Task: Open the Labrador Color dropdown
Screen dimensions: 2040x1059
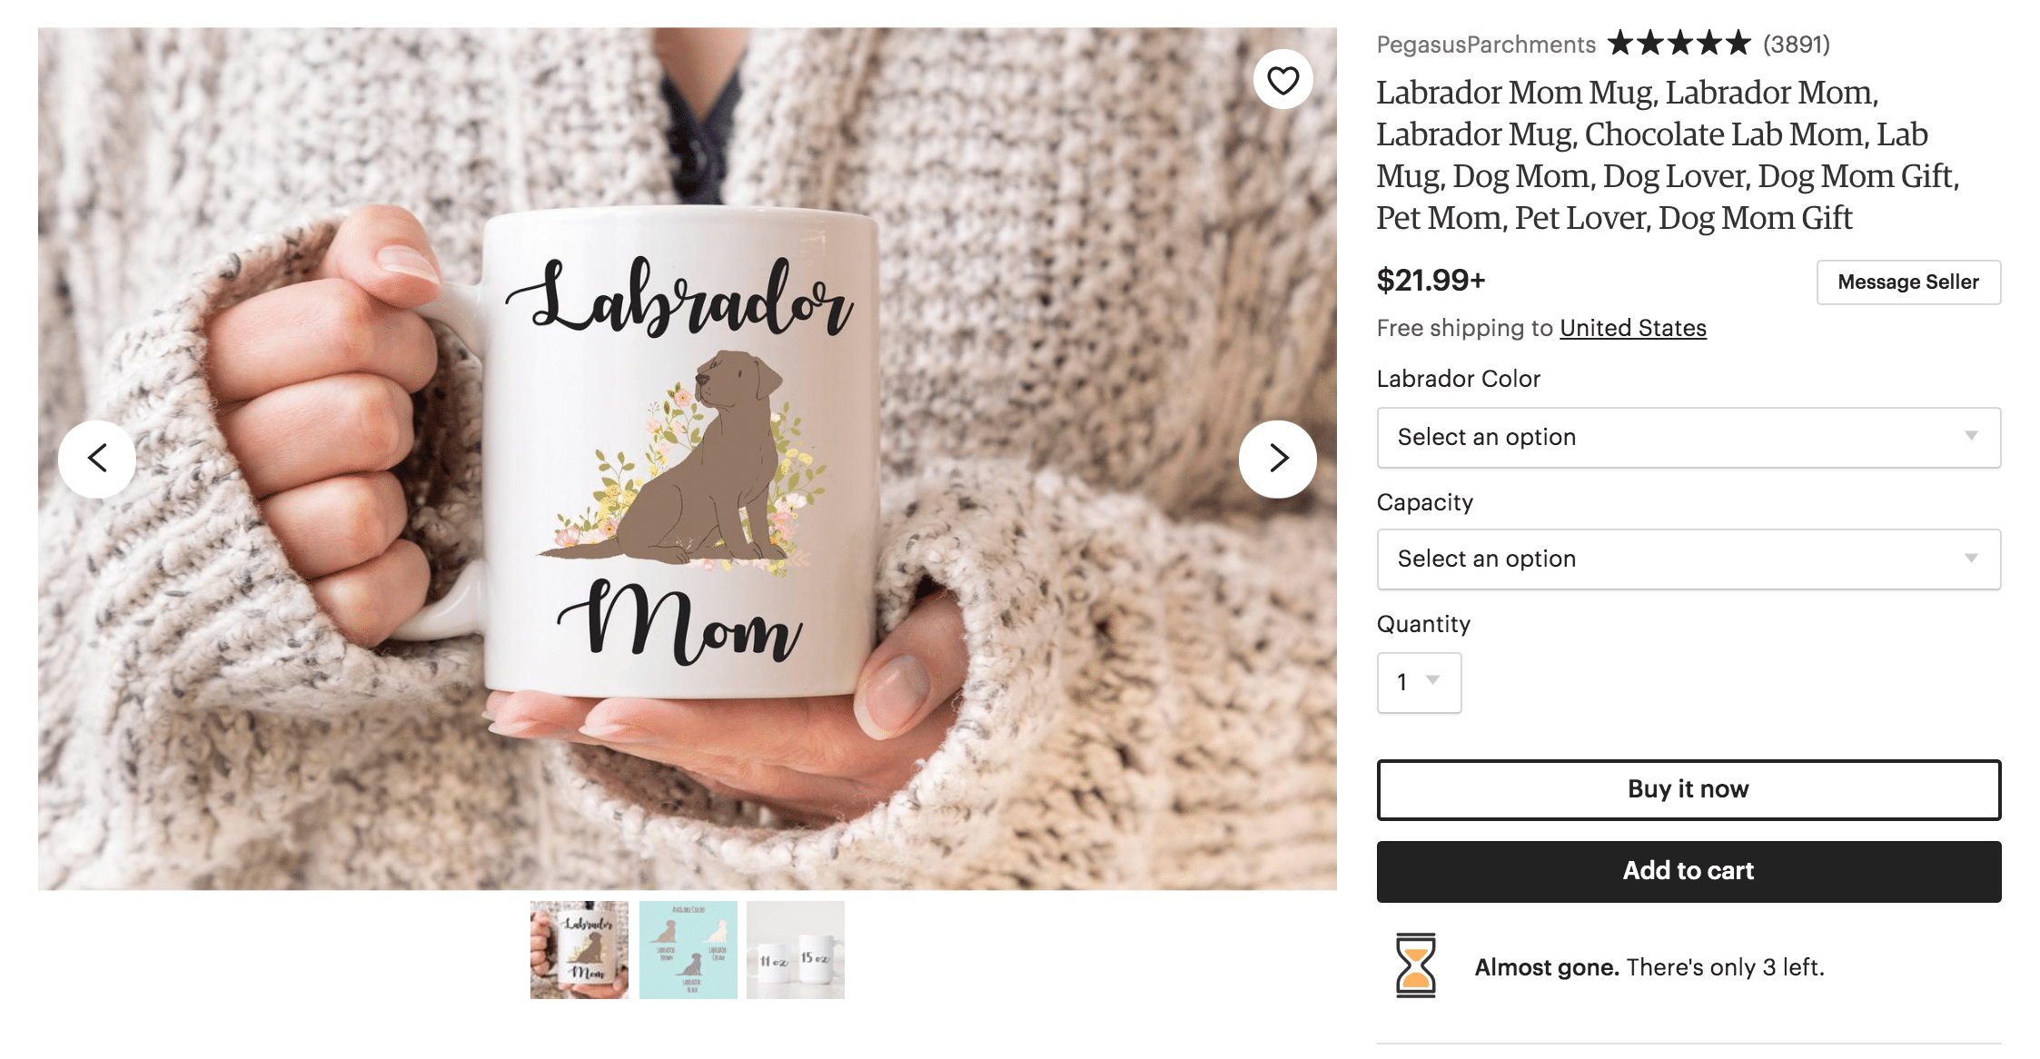Action: (x=1688, y=438)
